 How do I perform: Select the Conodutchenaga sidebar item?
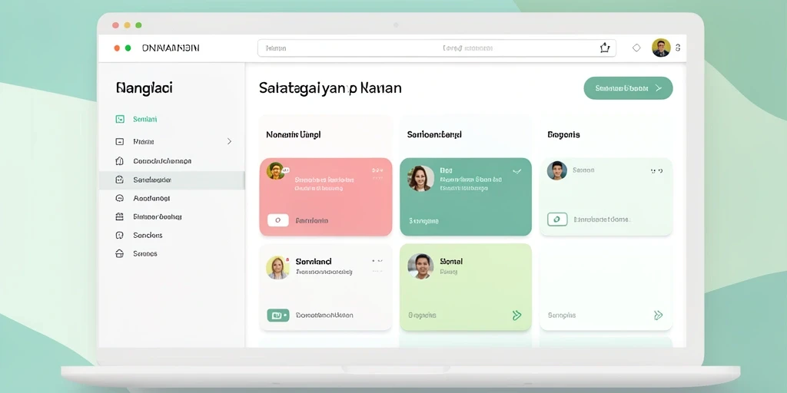point(162,161)
